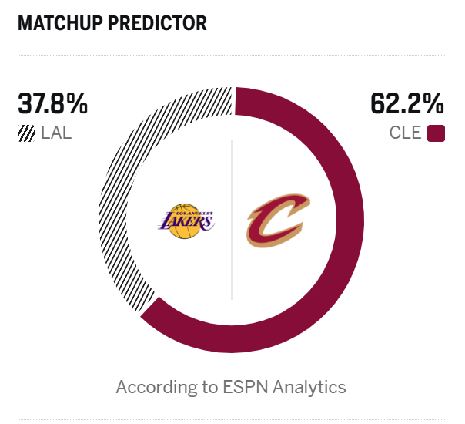This screenshot has width=465, height=424.
Task: Click the striped LAL legend swatch
Action: click(x=26, y=133)
